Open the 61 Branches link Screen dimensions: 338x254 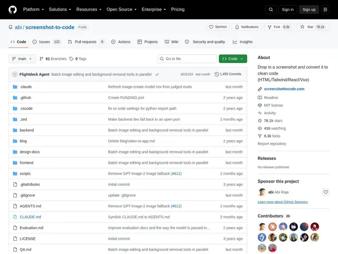pos(53,59)
